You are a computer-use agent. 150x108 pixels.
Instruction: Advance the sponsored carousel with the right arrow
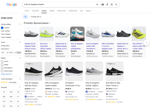[146, 42]
